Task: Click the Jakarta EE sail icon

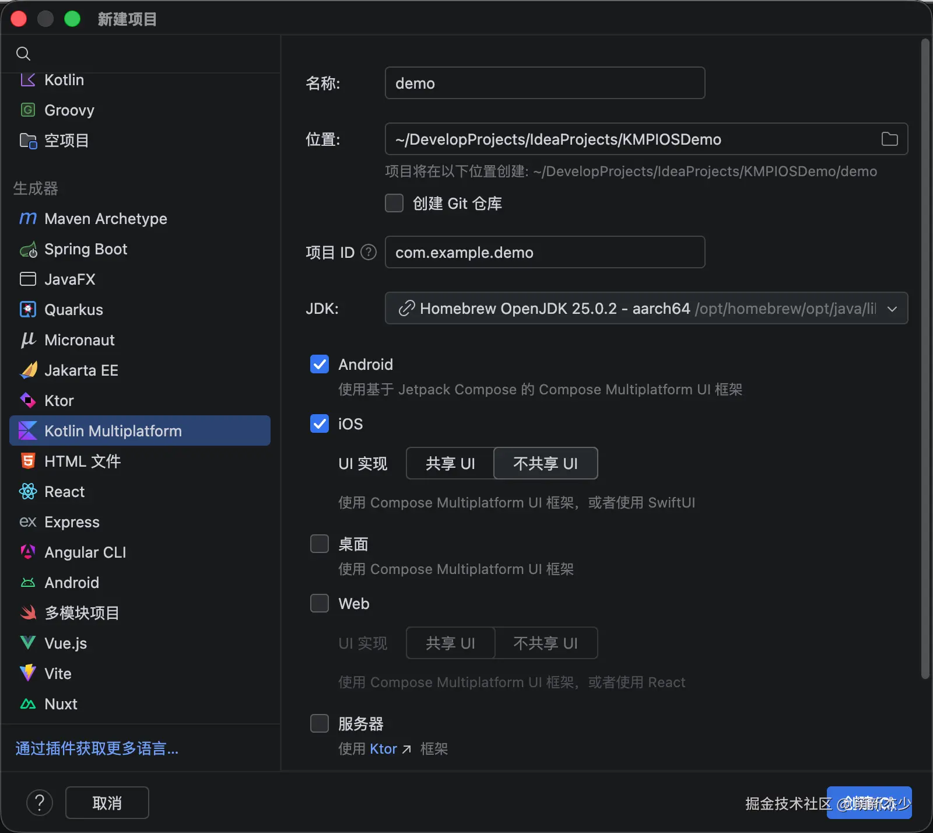Action: 28,370
